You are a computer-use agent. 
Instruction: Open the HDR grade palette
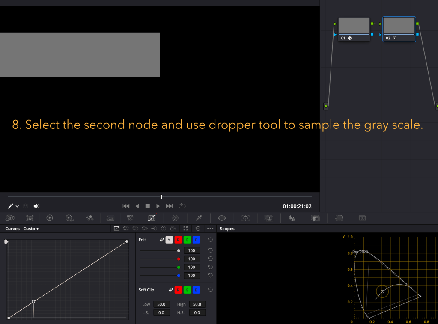[x=69, y=218]
